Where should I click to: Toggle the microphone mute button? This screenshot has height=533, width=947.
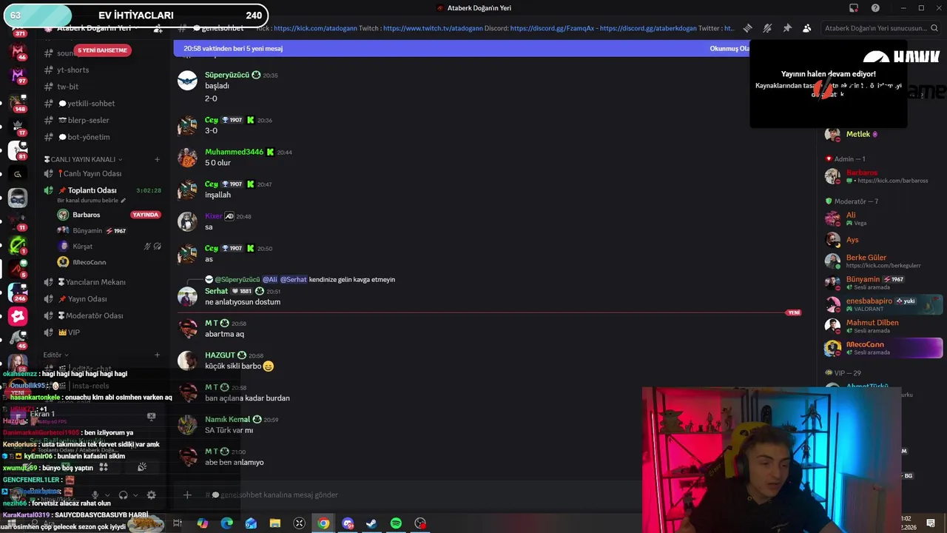95,495
